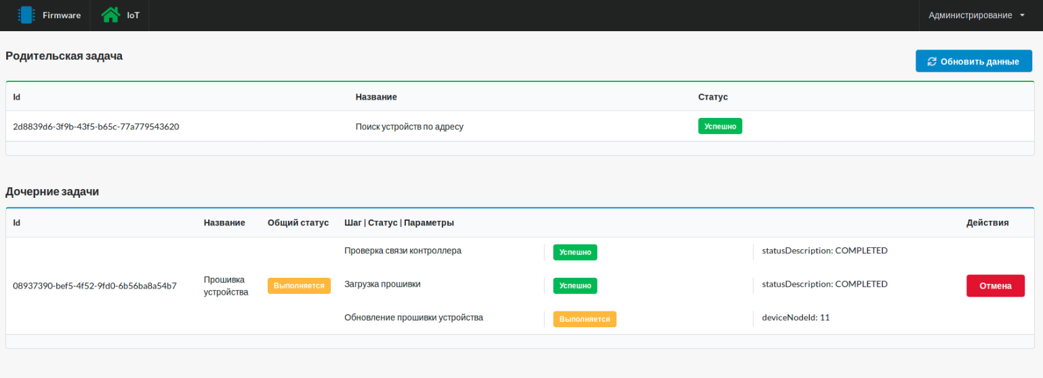The height and width of the screenshot is (378, 1043).
Task: Click the Шаг | Статус | Параметры column header
Action: pyautogui.click(x=399, y=222)
